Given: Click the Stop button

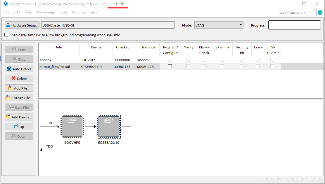Looking at the screenshot, I should pos(19,59).
